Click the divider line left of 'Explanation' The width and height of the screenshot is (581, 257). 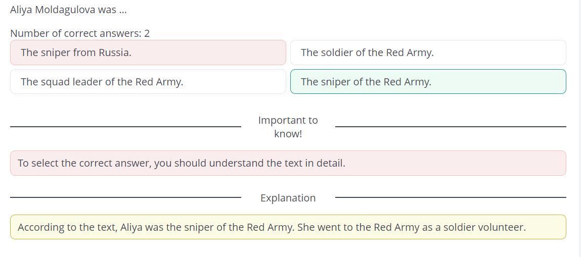[125, 197]
